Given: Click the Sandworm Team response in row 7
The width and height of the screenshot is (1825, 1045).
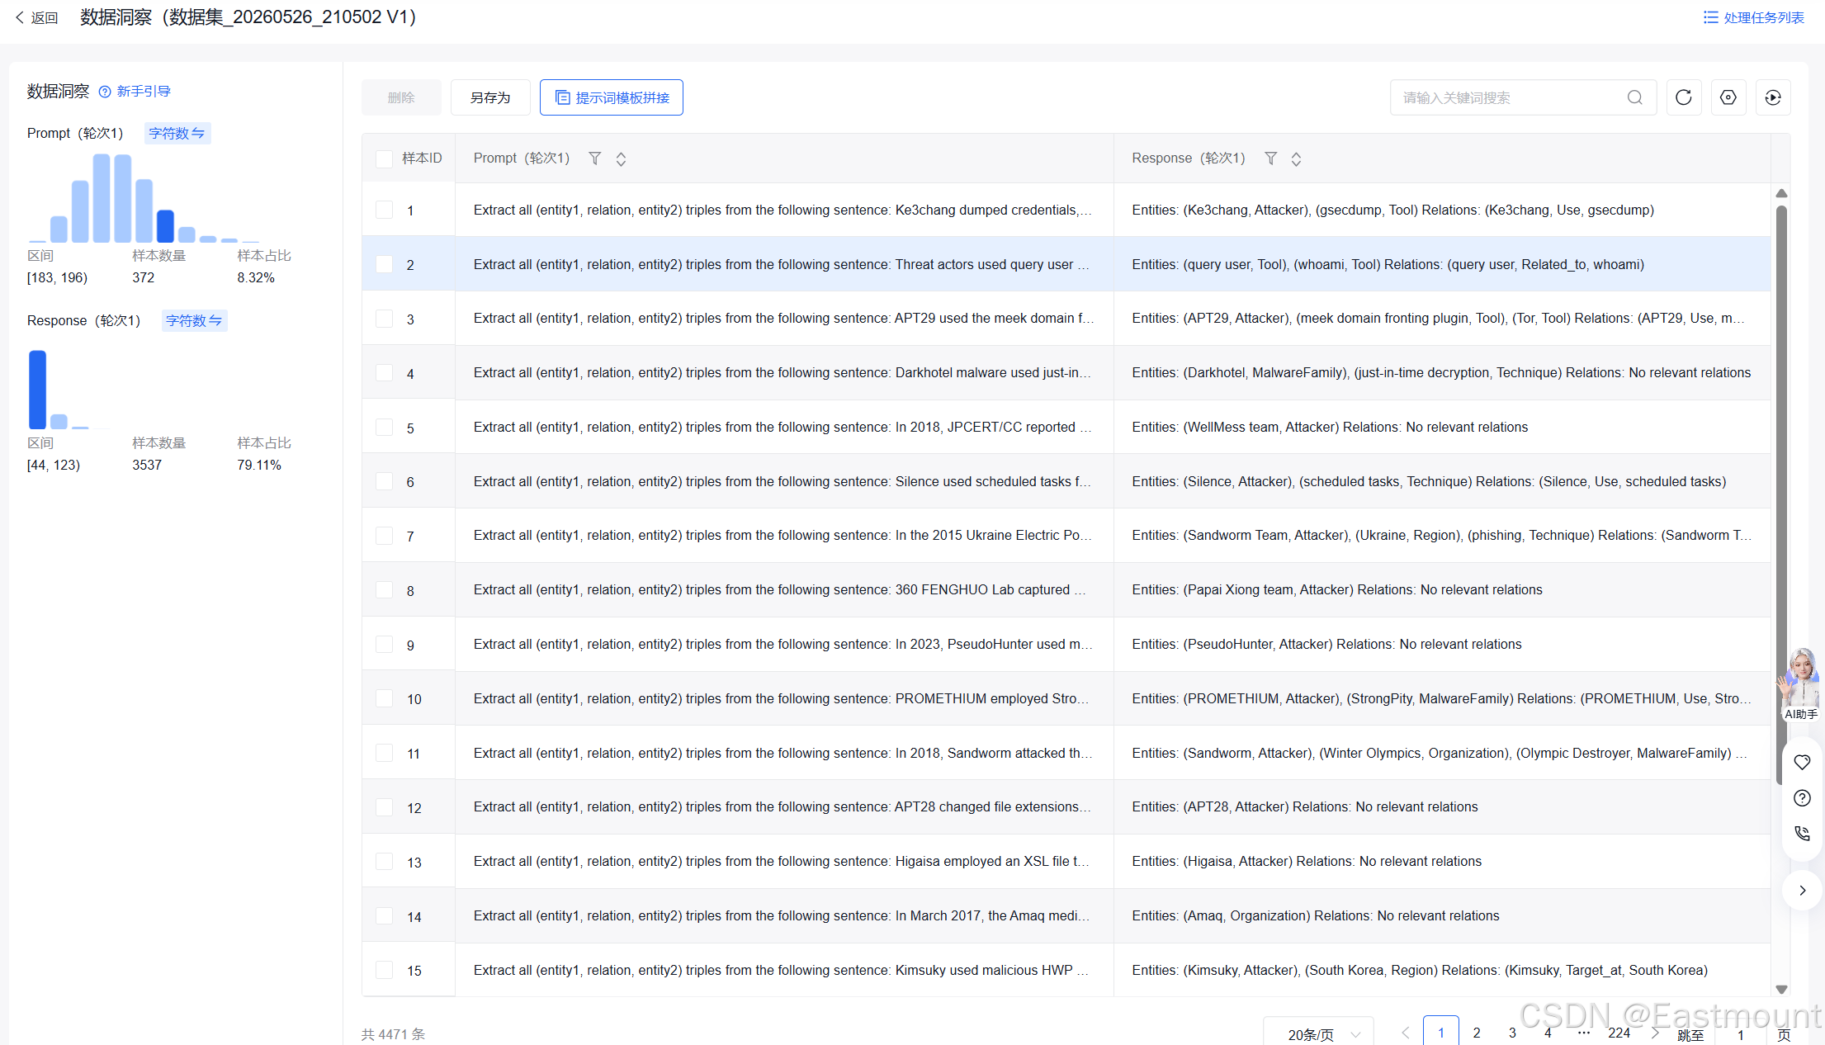Looking at the screenshot, I should coord(1441,536).
